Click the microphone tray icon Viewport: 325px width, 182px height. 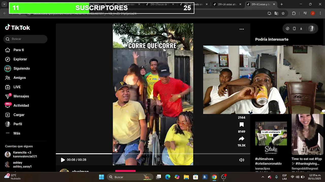[277, 177]
